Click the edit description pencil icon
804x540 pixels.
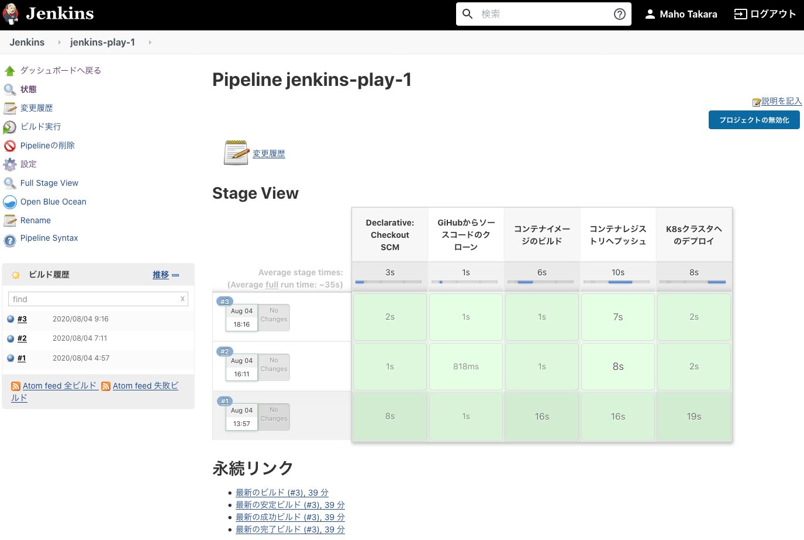pyautogui.click(x=757, y=102)
